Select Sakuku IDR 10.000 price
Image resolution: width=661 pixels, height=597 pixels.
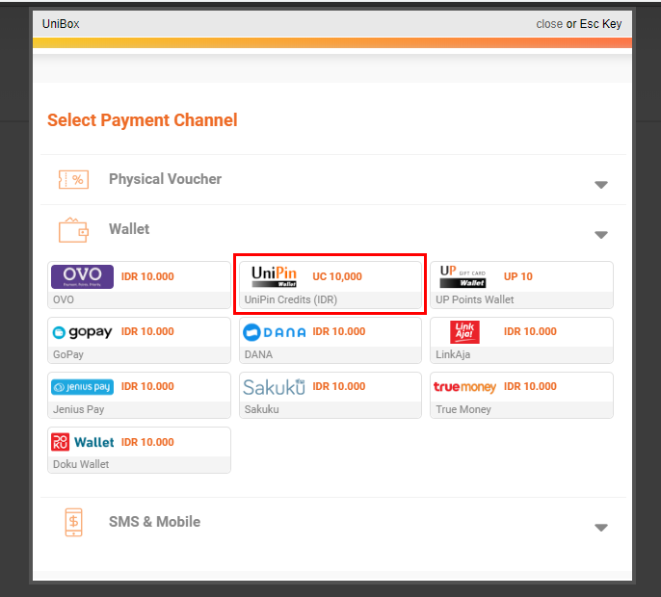(339, 386)
